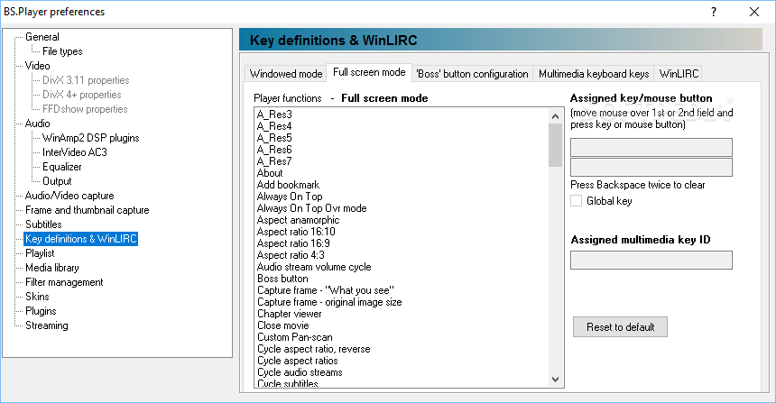
Task: Select File types in the tree
Action: click(x=62, y=51)
